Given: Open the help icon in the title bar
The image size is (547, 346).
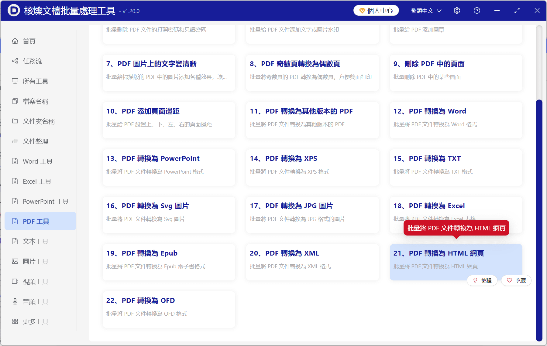Looking at the screenshot, I should 477,10.
